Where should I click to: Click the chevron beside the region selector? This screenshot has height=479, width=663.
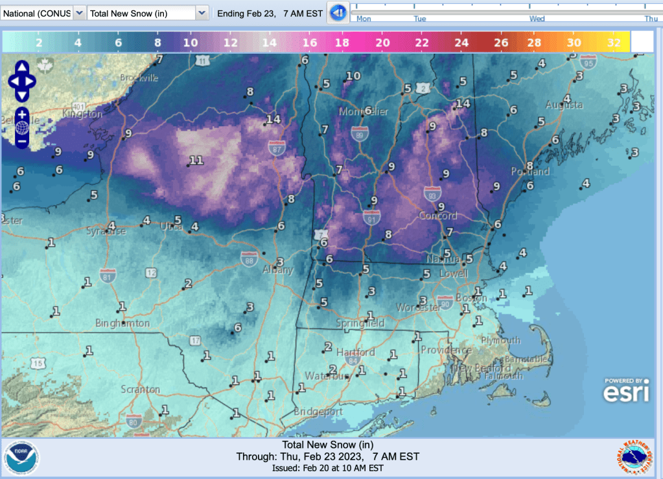coord(79,12)
